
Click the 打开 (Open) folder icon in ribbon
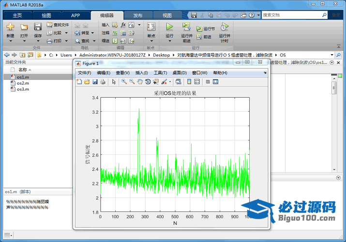24,27
